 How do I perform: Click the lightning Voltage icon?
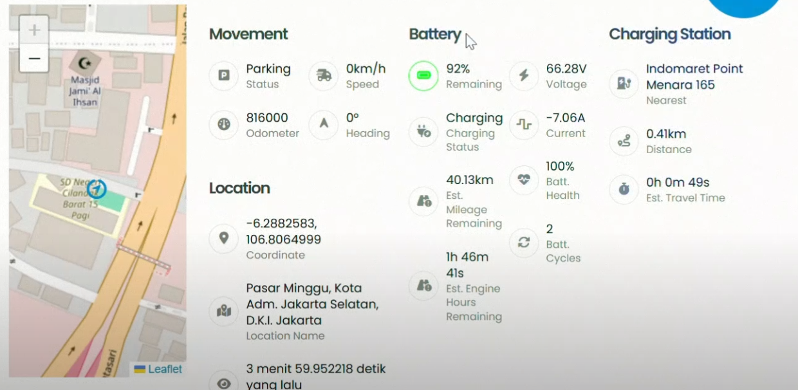pyautogui.click(x=524, y=76)
